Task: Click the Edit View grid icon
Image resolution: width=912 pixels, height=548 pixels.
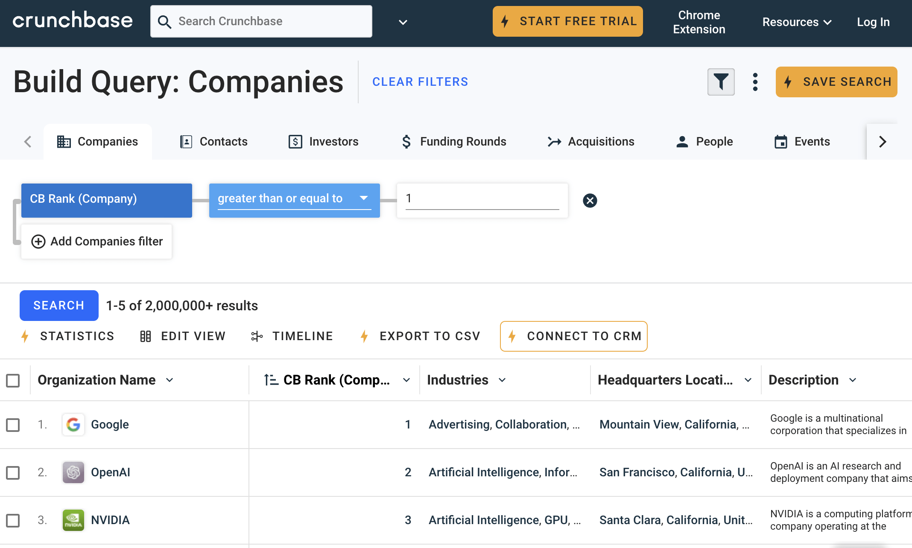Action: (145, 336)
